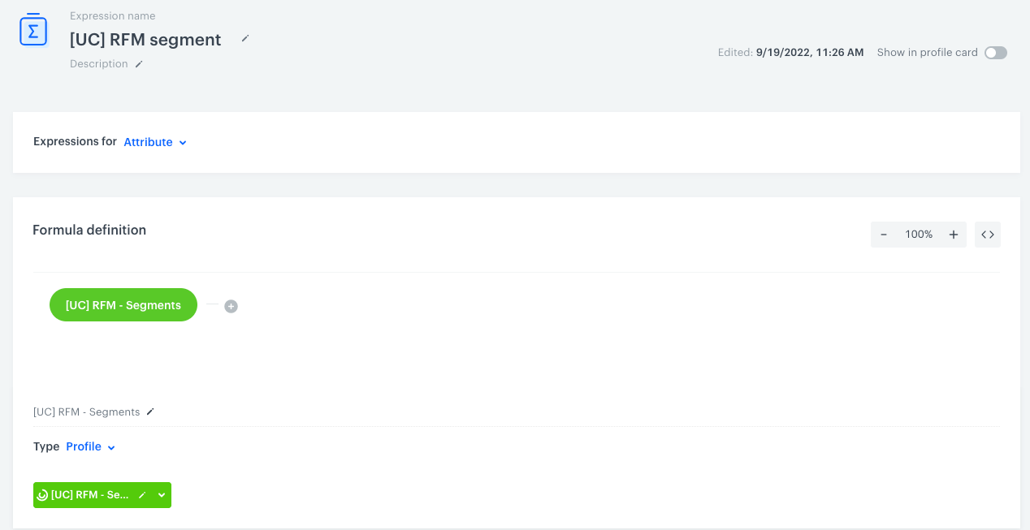Click the minus button to zoom out

tap(883, 235)
